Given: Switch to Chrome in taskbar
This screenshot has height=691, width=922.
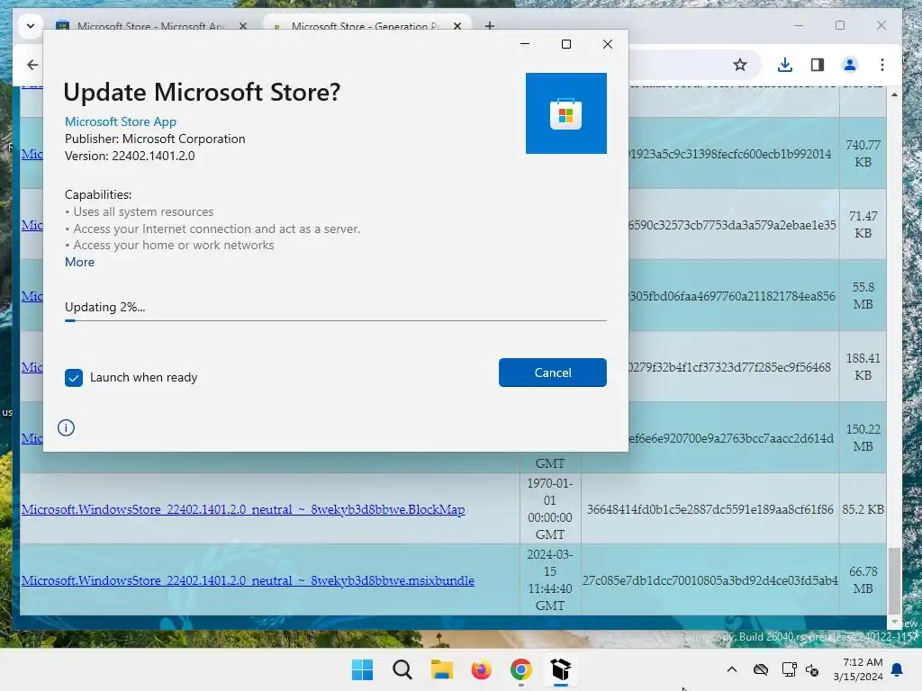Looking at the screenshot, I should [x=521, y=669].
